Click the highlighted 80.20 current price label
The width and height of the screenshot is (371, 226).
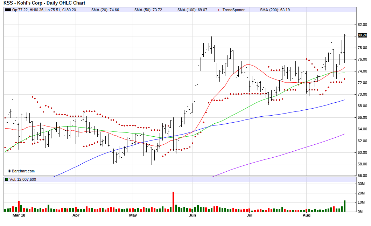coord(362,35)
